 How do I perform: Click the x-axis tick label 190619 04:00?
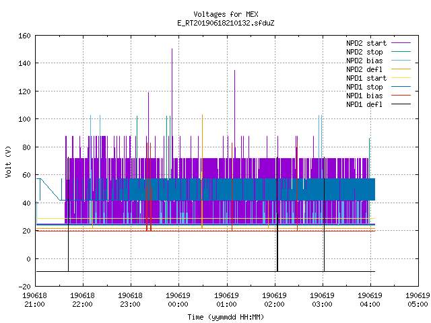370,300
